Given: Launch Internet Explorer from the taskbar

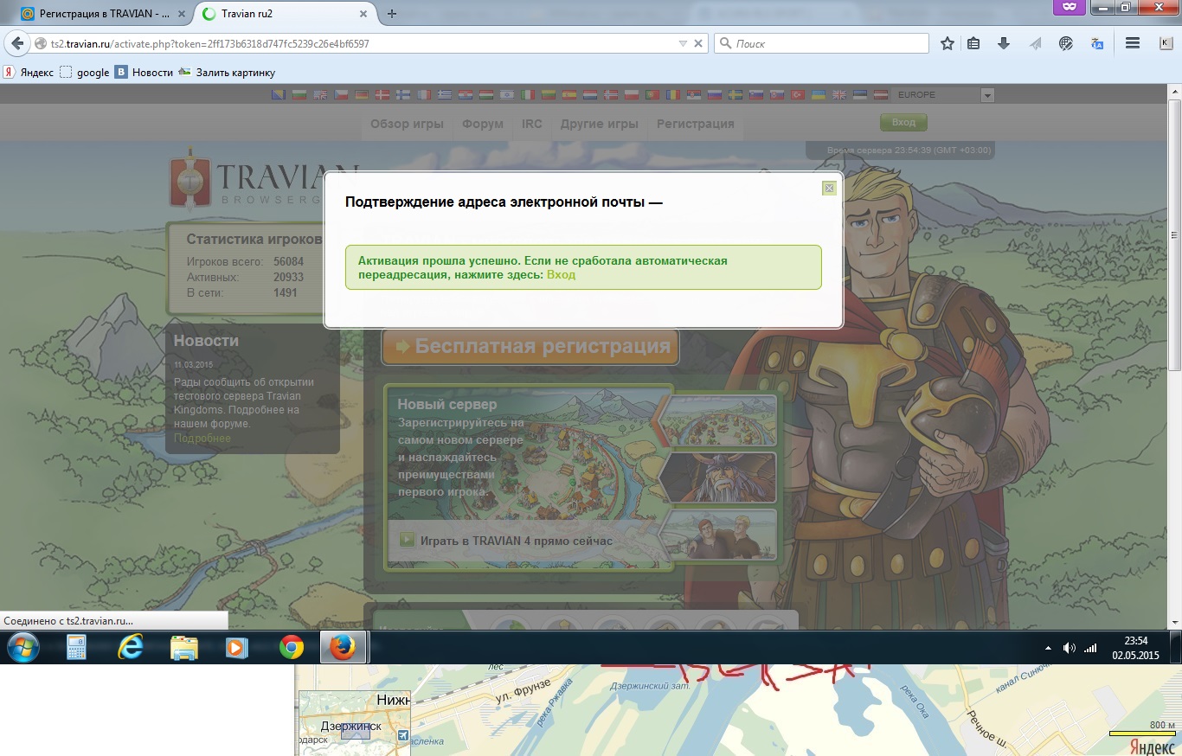Looking at the screenshot, I should pos(131,647).
